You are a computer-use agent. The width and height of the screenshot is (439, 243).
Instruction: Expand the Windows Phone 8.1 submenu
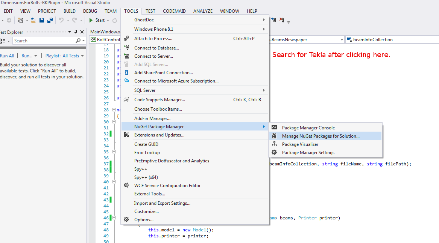264,29
